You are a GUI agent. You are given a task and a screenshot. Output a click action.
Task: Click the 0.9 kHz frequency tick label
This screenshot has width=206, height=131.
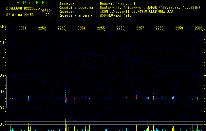[3, 75]
